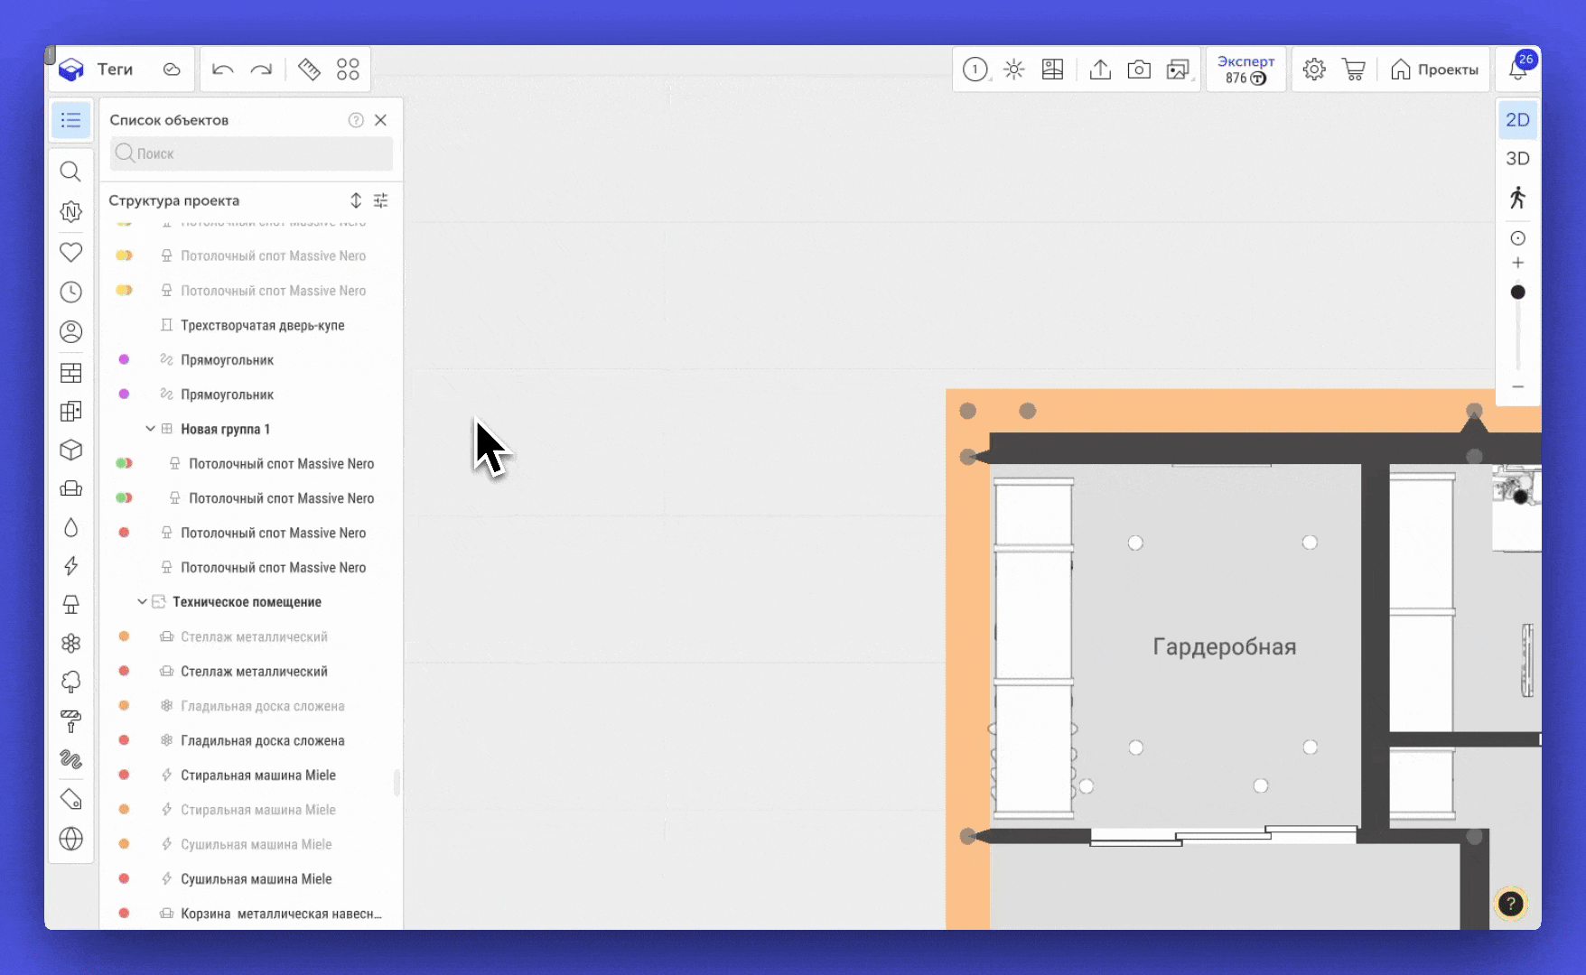Click the camera snapshot icon
The image size is (1586, 975).
point(1139,70)
